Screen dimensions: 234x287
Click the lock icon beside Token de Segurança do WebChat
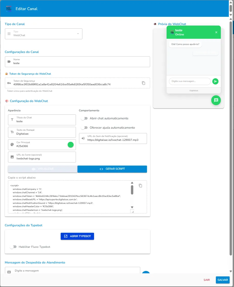7,74
